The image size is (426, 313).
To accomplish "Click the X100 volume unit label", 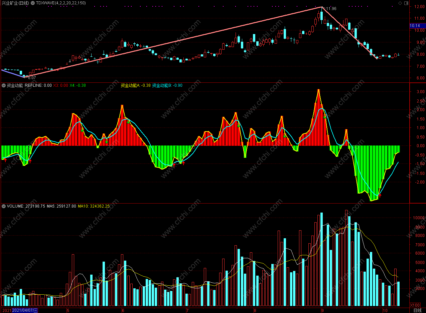I will pyautogui.click(x=415, y=305).
